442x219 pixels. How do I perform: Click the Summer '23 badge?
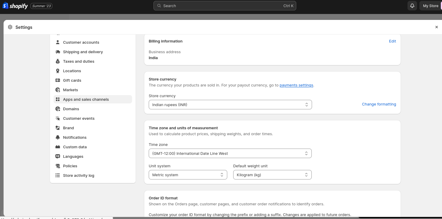click(41, 6)
